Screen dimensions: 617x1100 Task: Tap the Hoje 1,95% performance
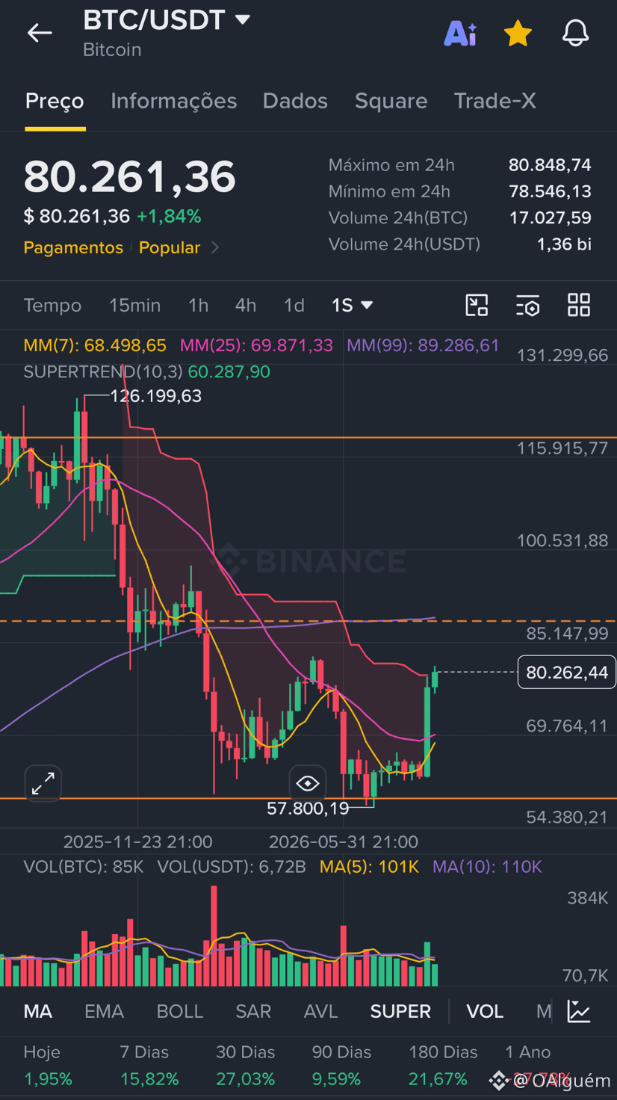coord(48,1066)
